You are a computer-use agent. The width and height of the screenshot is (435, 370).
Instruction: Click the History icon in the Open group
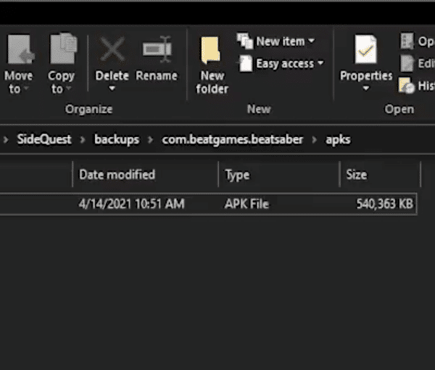point(406,85)
